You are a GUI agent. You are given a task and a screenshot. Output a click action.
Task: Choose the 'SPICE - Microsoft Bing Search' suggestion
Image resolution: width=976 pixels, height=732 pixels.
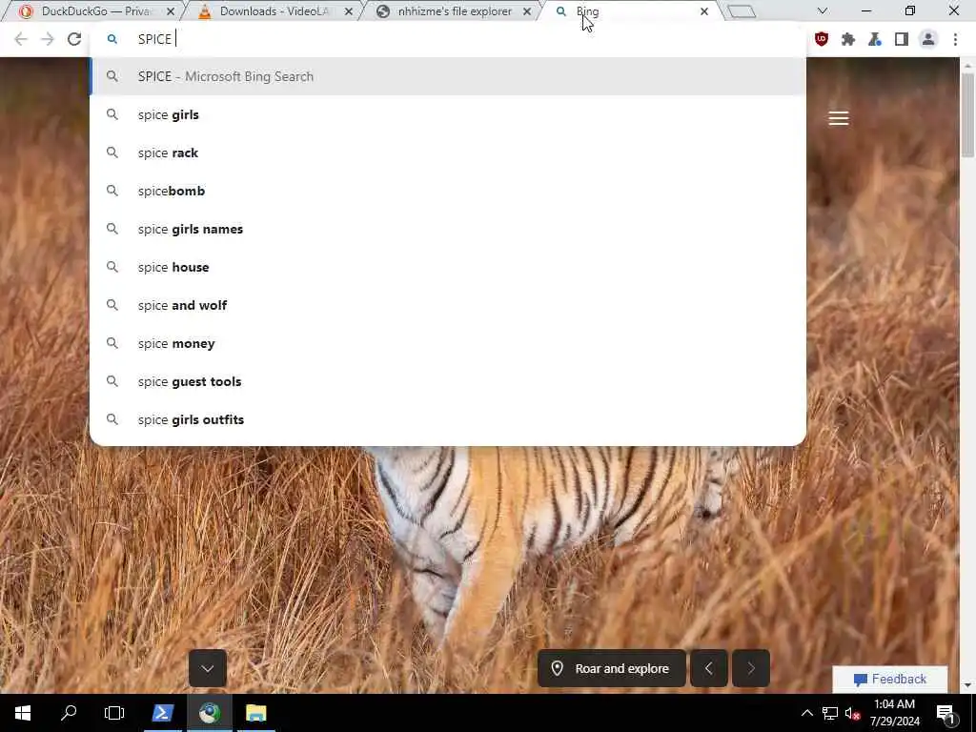(x=448, y=76)
